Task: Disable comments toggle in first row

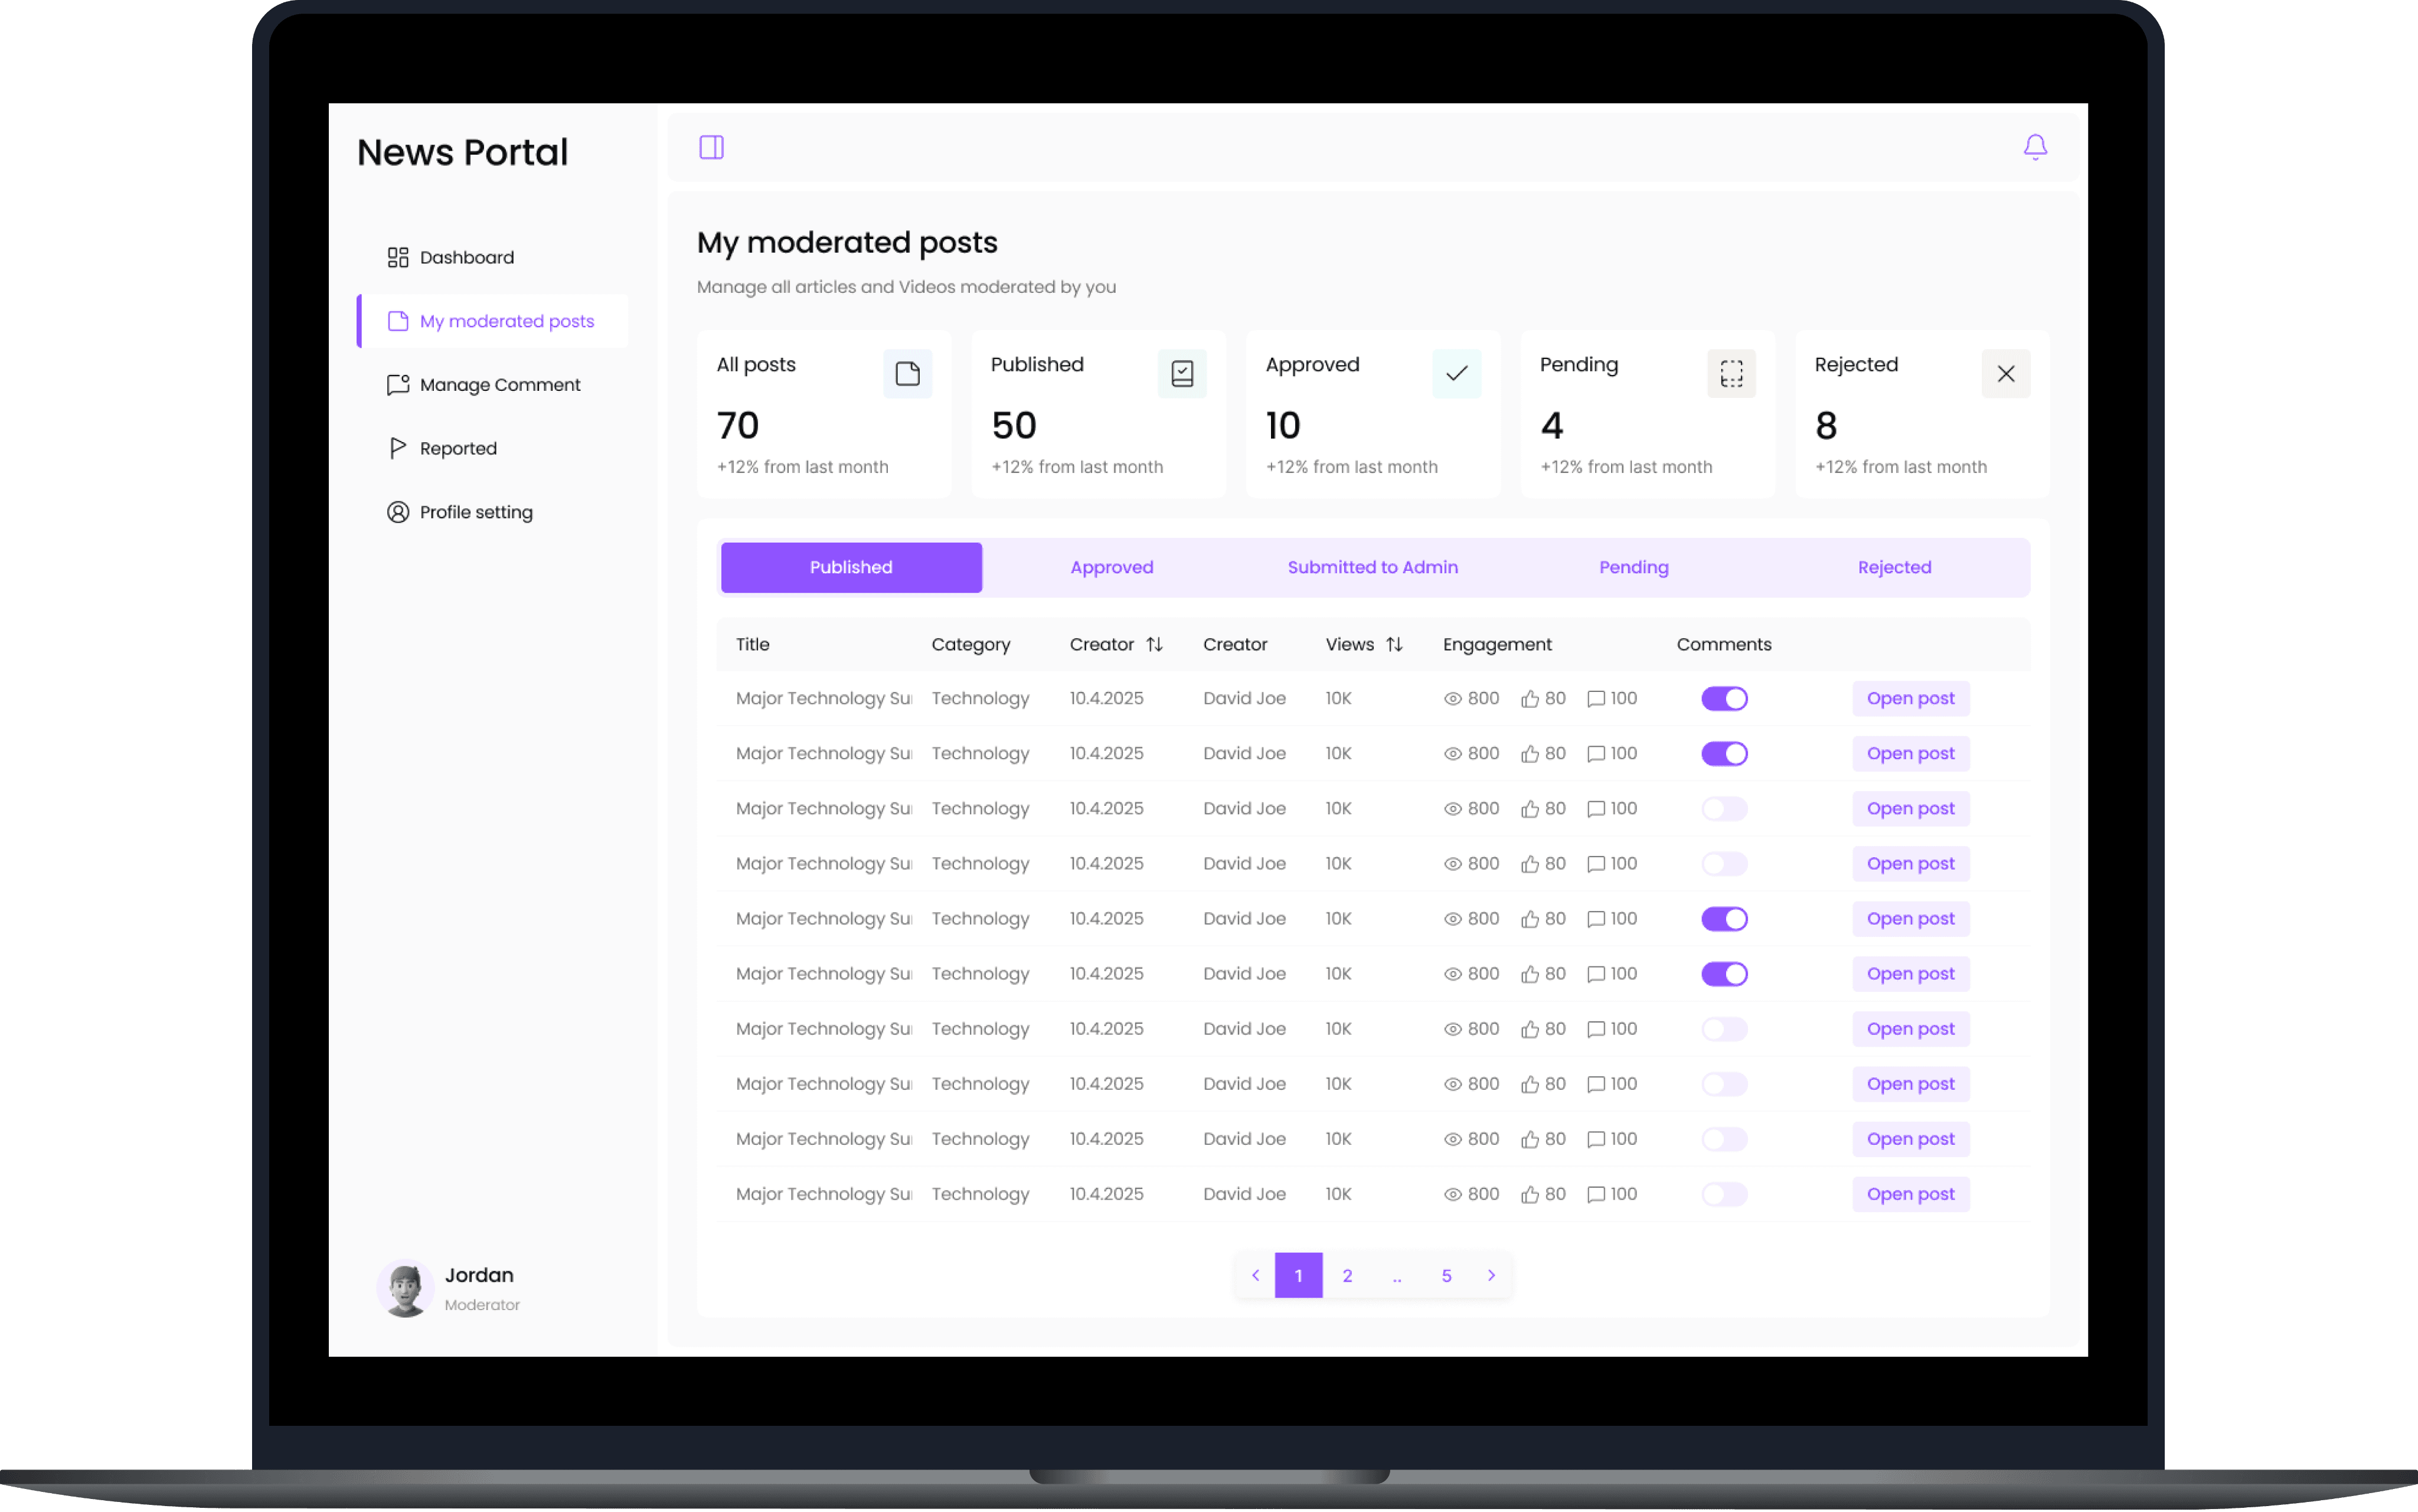Action: pyautogui.click(x=1723, y=699)
